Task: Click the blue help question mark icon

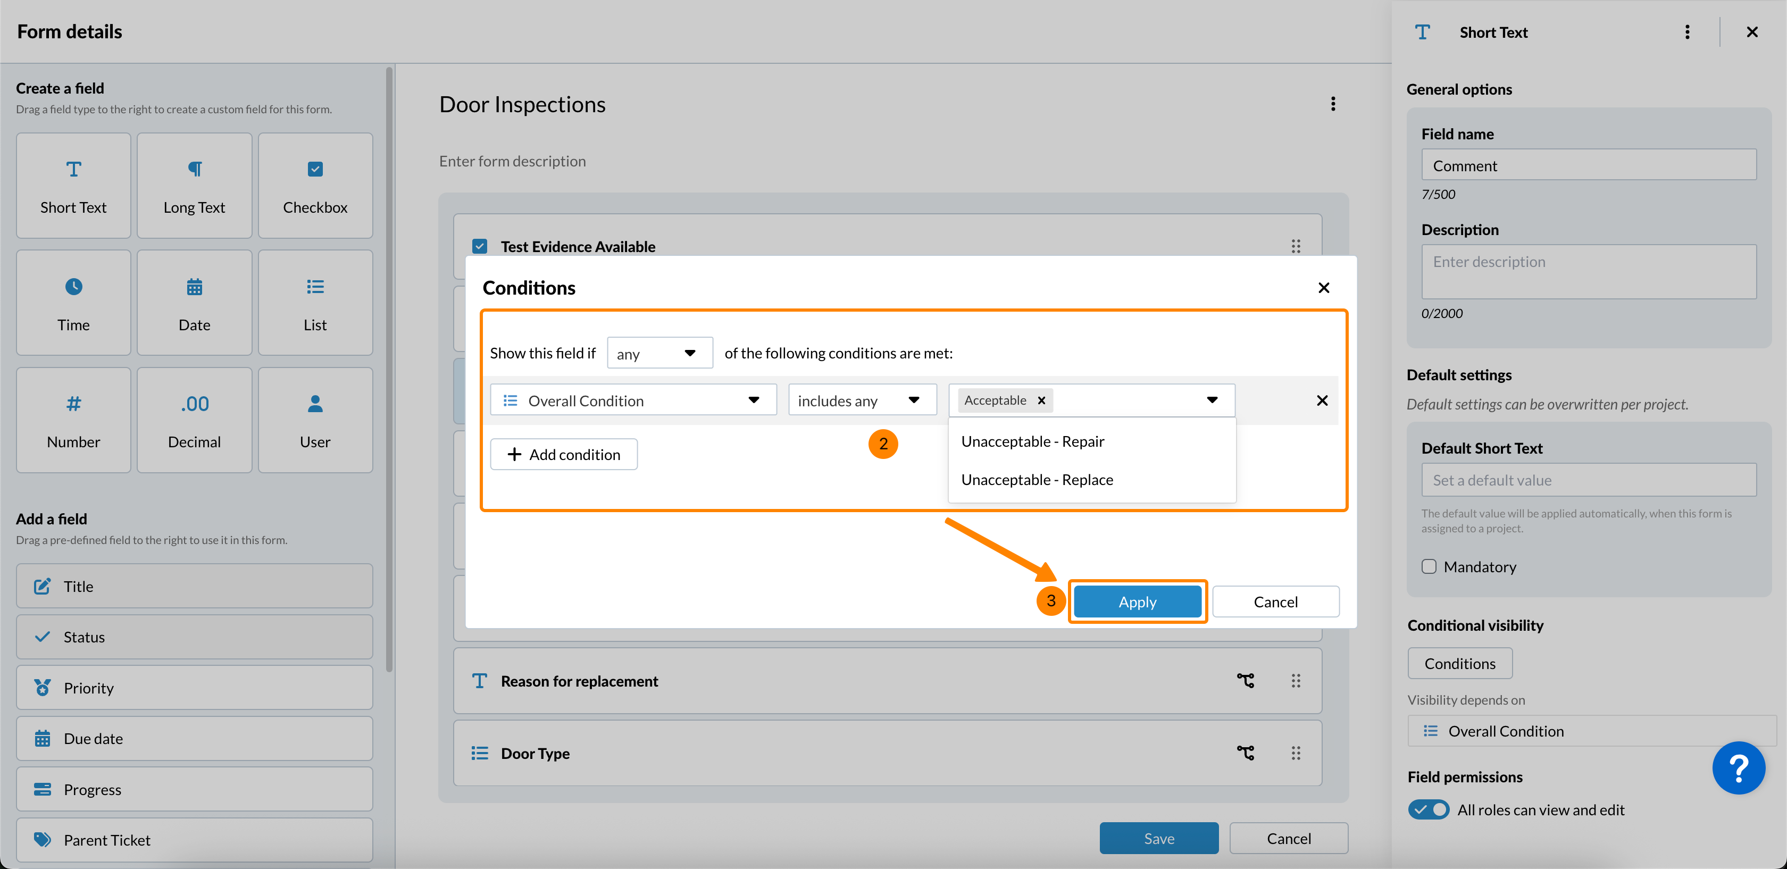Action: pos(1738,768)
